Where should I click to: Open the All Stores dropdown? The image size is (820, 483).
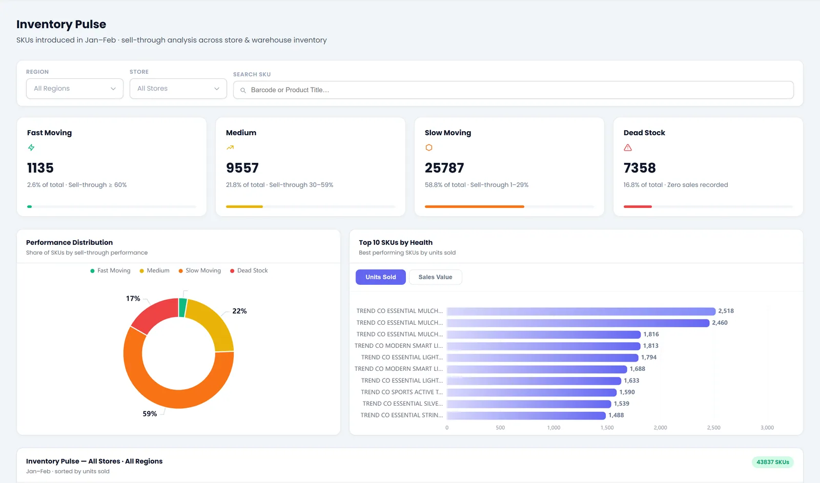(178, 89)
